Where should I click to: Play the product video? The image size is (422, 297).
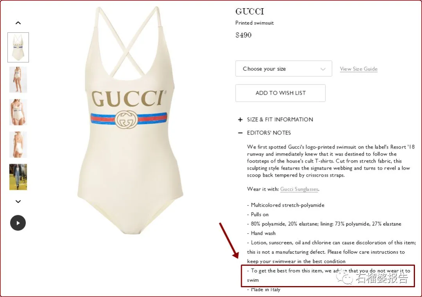click(x=18, y=223)
